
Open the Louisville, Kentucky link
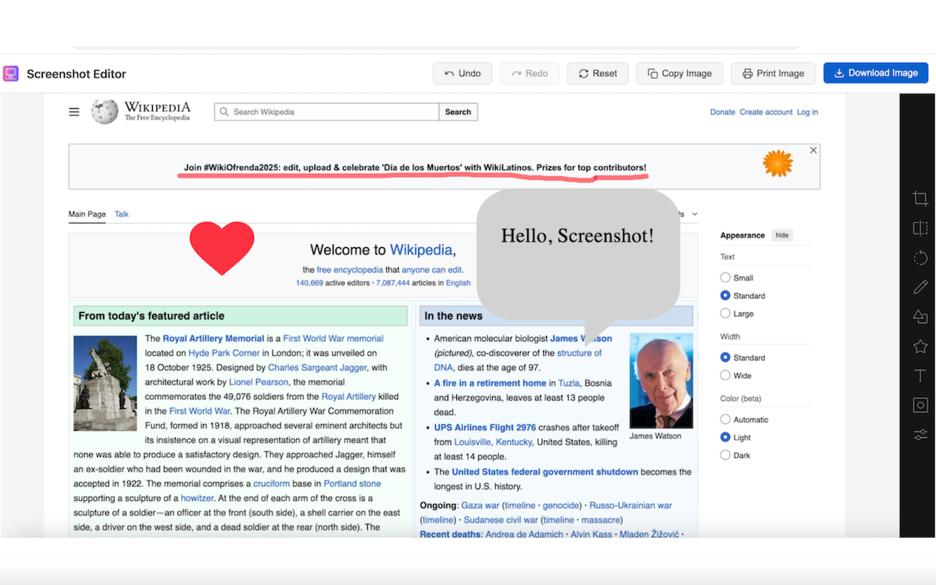[494, 442]
